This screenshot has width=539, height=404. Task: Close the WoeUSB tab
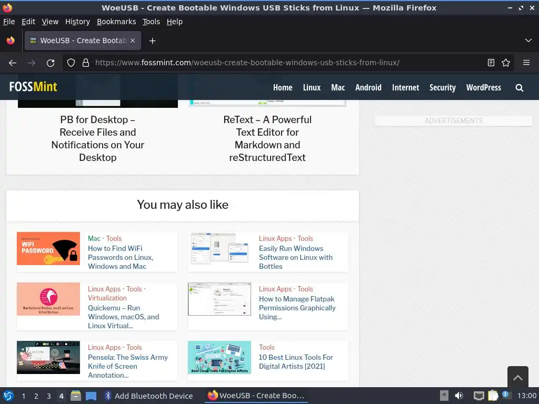[x=133, y=41]
